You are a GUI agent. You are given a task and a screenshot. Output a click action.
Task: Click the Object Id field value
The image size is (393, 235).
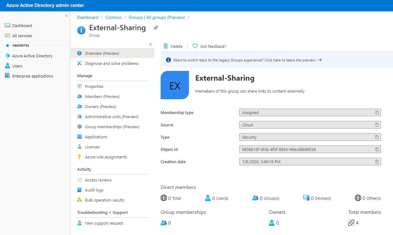point(310,149)
